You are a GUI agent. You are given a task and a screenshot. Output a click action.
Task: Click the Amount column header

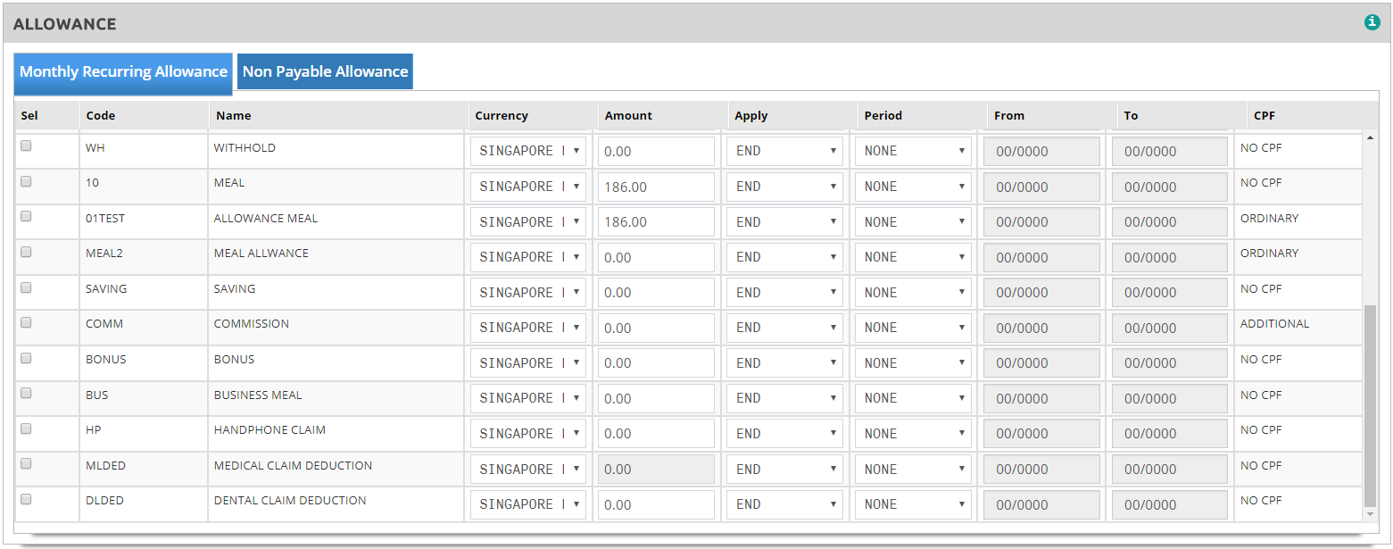click(628, 115)
